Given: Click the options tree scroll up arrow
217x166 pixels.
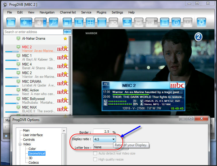Looking at the screenshot, I should tap(64, 130).
